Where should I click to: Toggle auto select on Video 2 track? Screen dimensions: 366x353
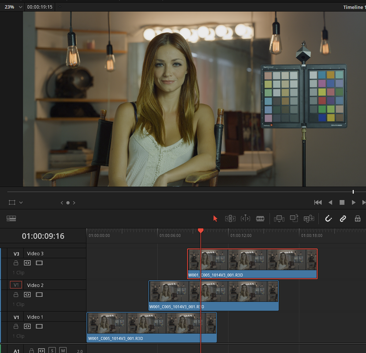coord(27,295)
